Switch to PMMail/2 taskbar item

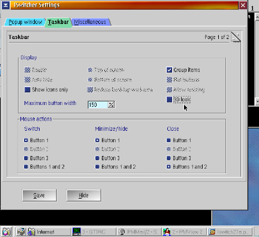pos(139,232)
